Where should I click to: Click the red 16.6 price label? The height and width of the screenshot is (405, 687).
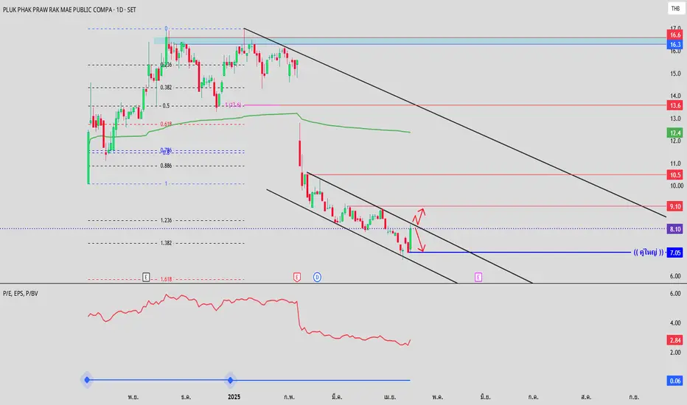[x=676, y=35]
